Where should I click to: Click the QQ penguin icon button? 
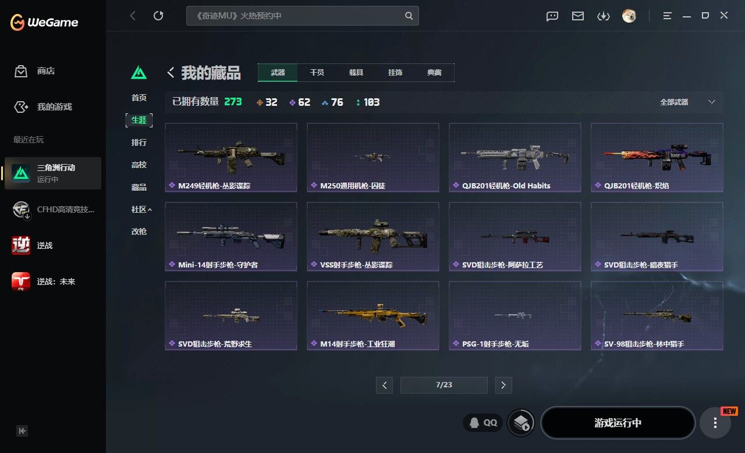[x=483, y=423]
